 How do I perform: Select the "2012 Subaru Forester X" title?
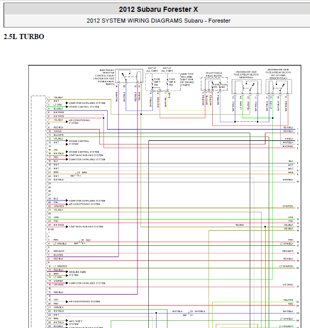point(159,9)
